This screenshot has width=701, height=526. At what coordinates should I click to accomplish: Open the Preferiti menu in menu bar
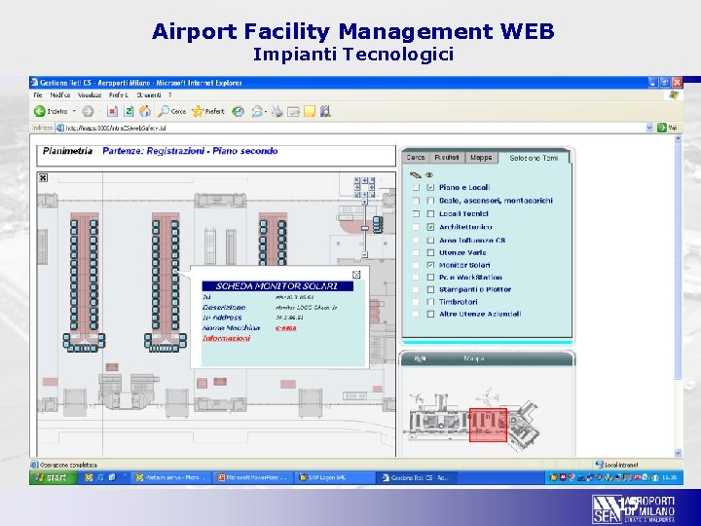pyautogui.click(x=119, y=95)
